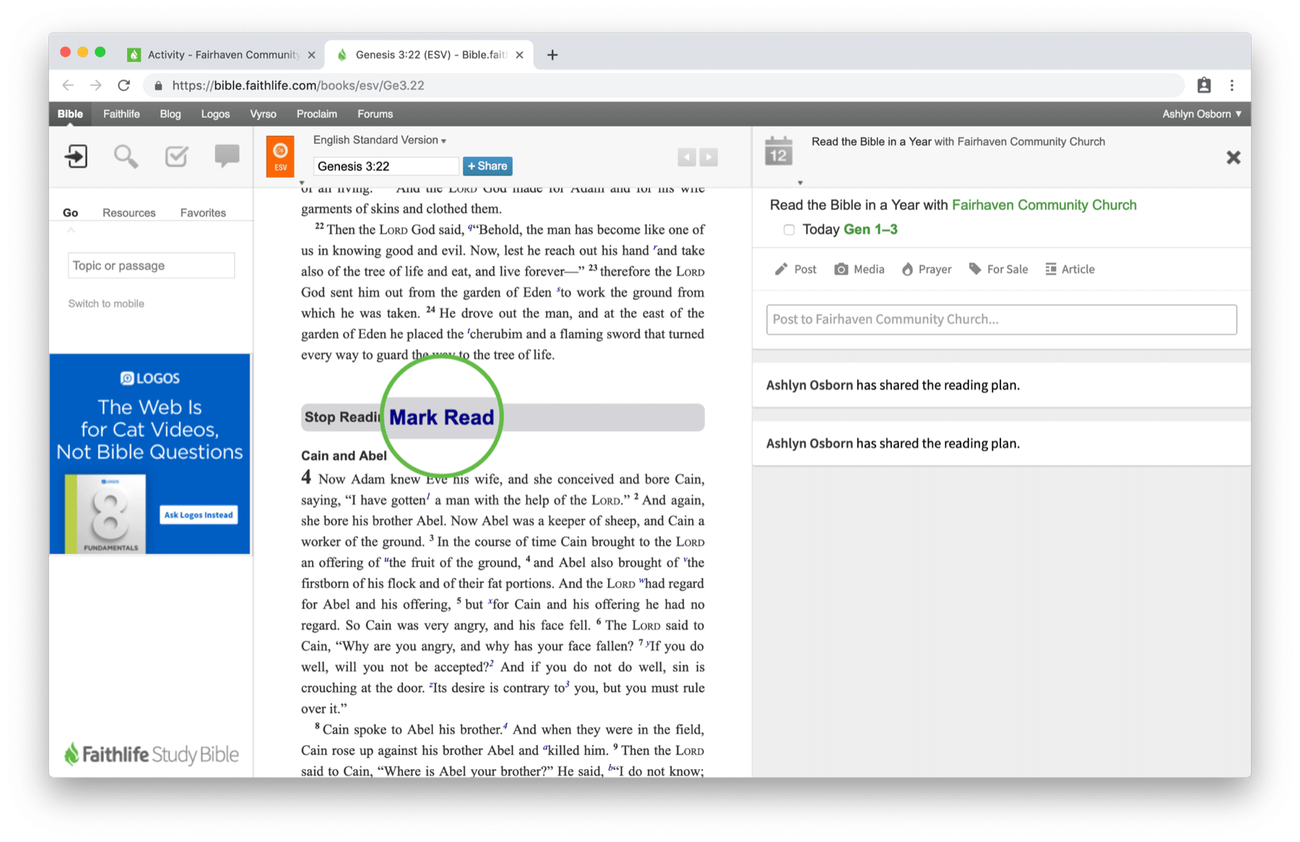
Task: Click the +Share button
Action: click(x=487, y=166)
